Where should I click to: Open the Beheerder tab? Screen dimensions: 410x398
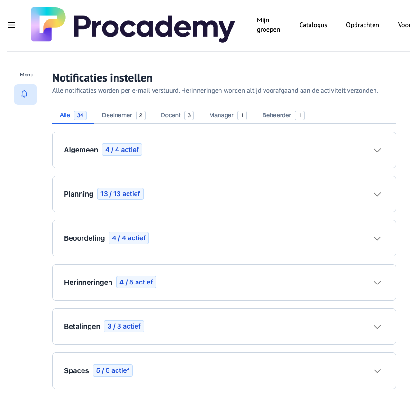coord(283,115)
